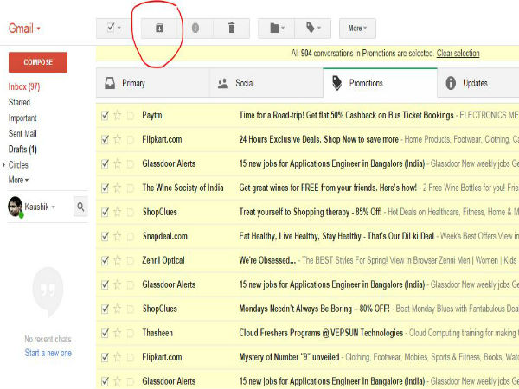Open Flipkart 24 Hours Exclusive Deals email
The height and width of the screenshot is (389, 519).
308,139
